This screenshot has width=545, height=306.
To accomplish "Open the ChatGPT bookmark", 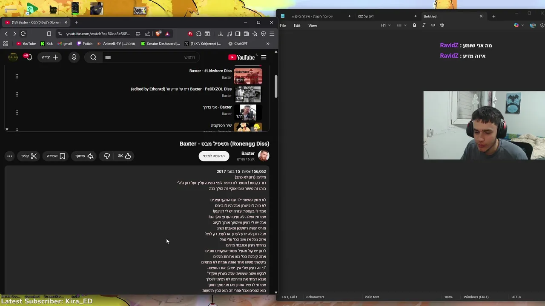I will (238, 43).
